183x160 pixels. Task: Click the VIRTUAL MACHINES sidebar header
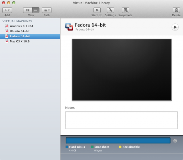click(17, 21)
